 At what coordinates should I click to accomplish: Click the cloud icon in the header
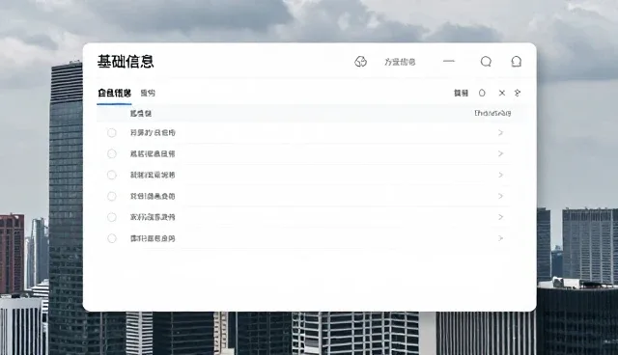click(x=360, y=62)
